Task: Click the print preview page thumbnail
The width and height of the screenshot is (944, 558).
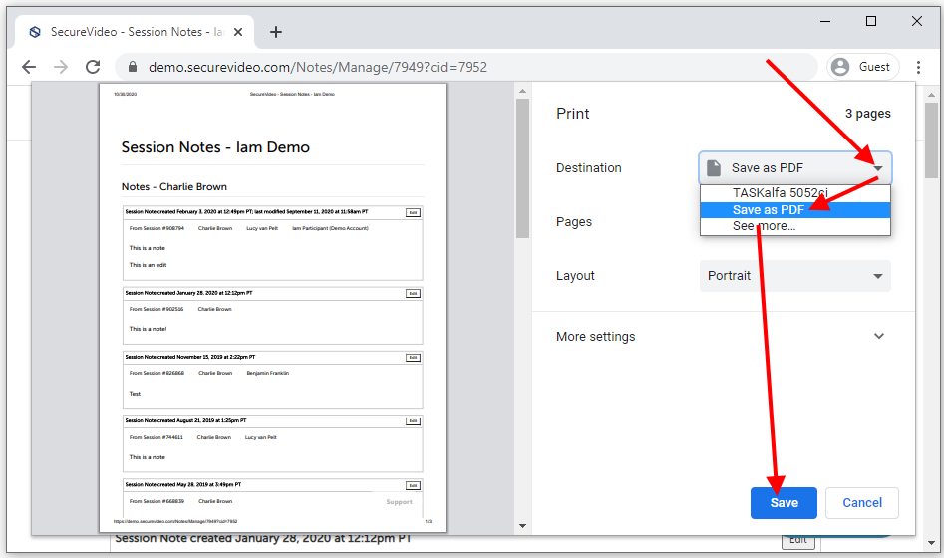Action: coord(272,307)
